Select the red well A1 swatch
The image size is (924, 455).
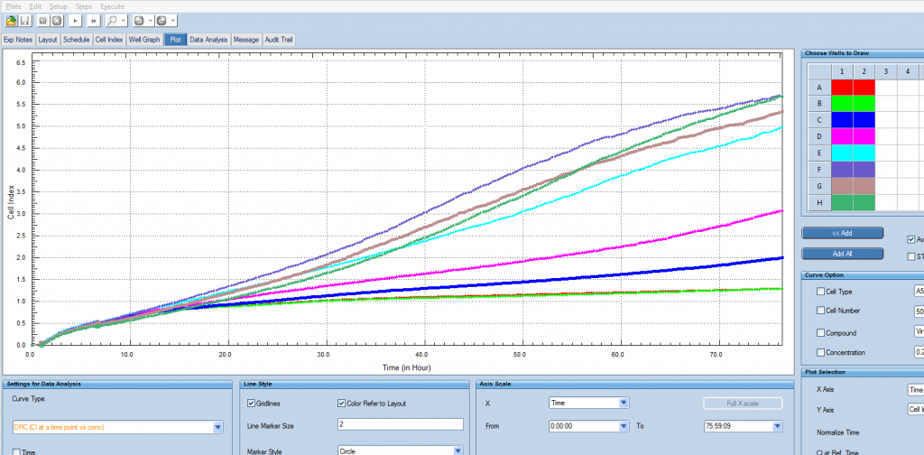tap(842, 88)
